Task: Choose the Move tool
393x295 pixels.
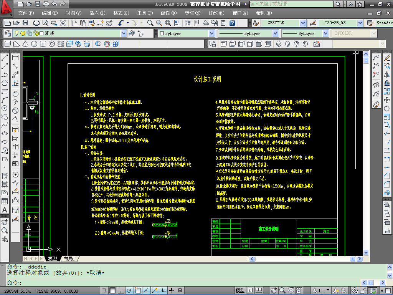Action: pos(387,100)
